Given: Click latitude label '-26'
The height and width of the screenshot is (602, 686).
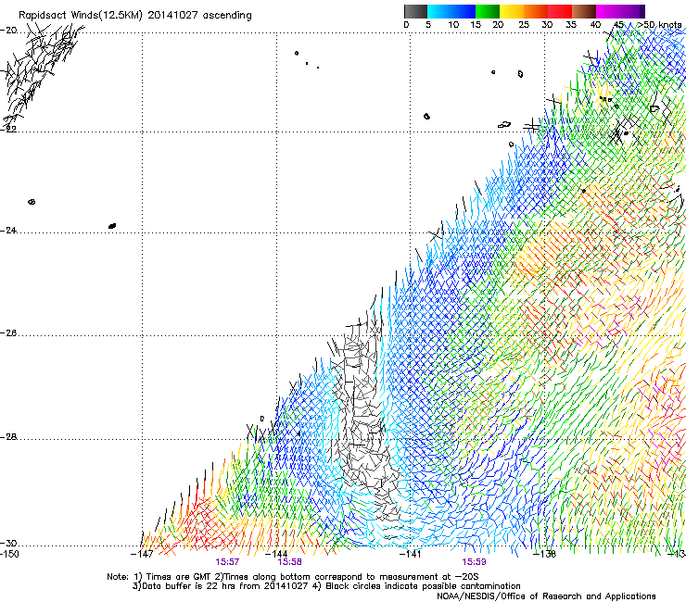Looking at the screenshot, I should click(8, 333).
